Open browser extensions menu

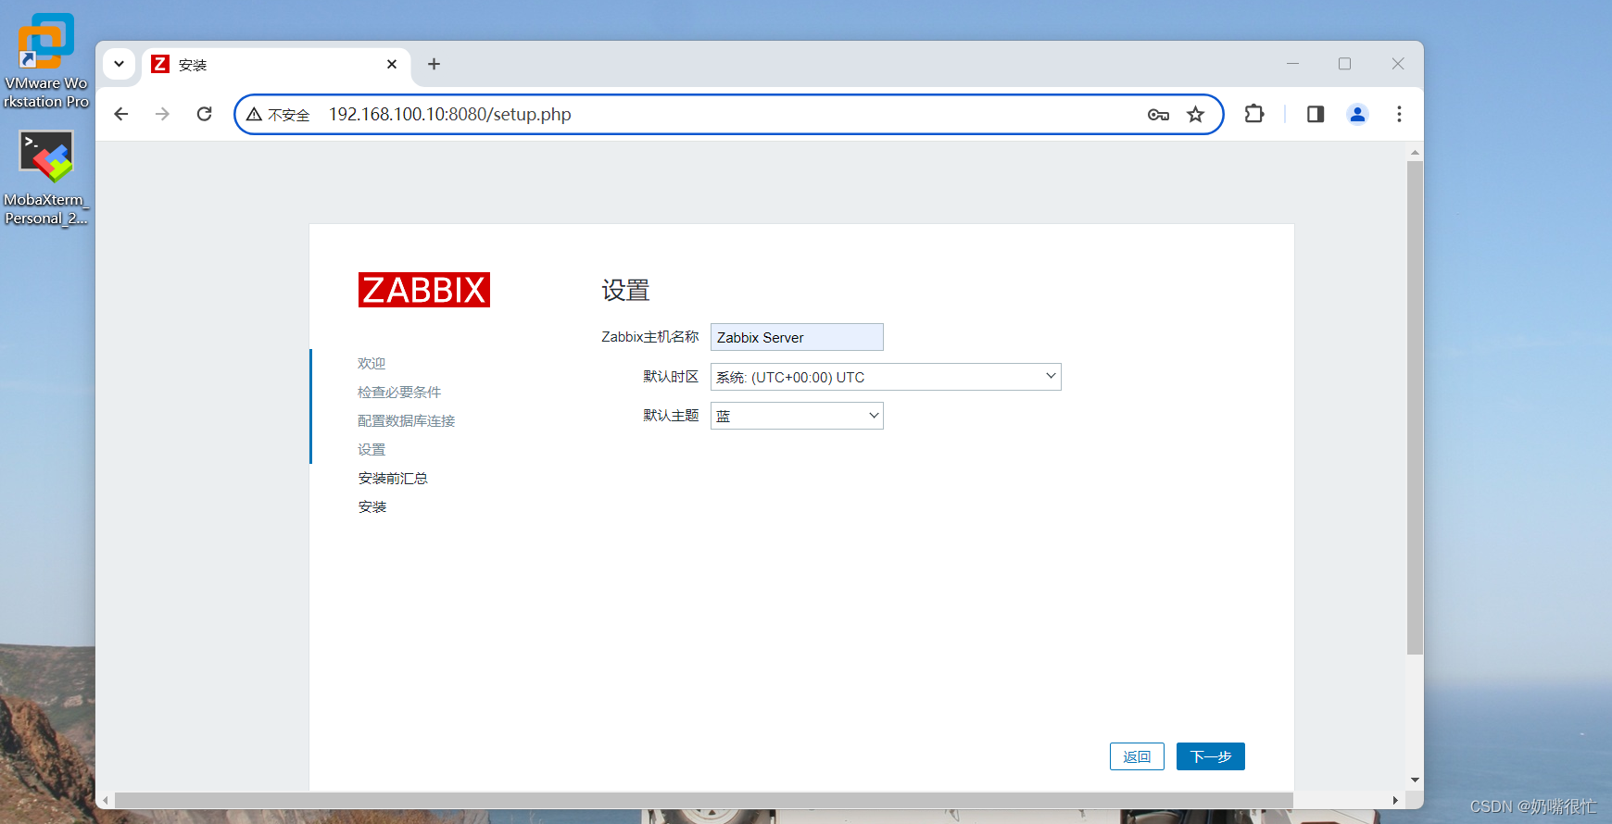[1254, 114]
